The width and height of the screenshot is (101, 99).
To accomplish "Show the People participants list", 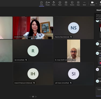I will pyautogui.click(x=48, y=3).
